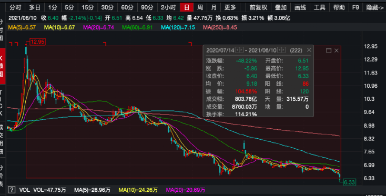Maximize the selection region using the square icon
Viewport: 386px width, 196px height.
(x=329, y=50)
